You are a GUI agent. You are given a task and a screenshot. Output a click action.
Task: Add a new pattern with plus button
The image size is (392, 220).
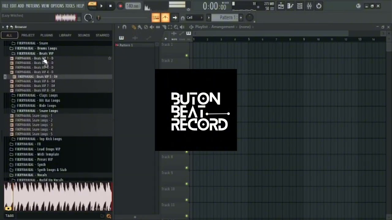pos(241,17)
